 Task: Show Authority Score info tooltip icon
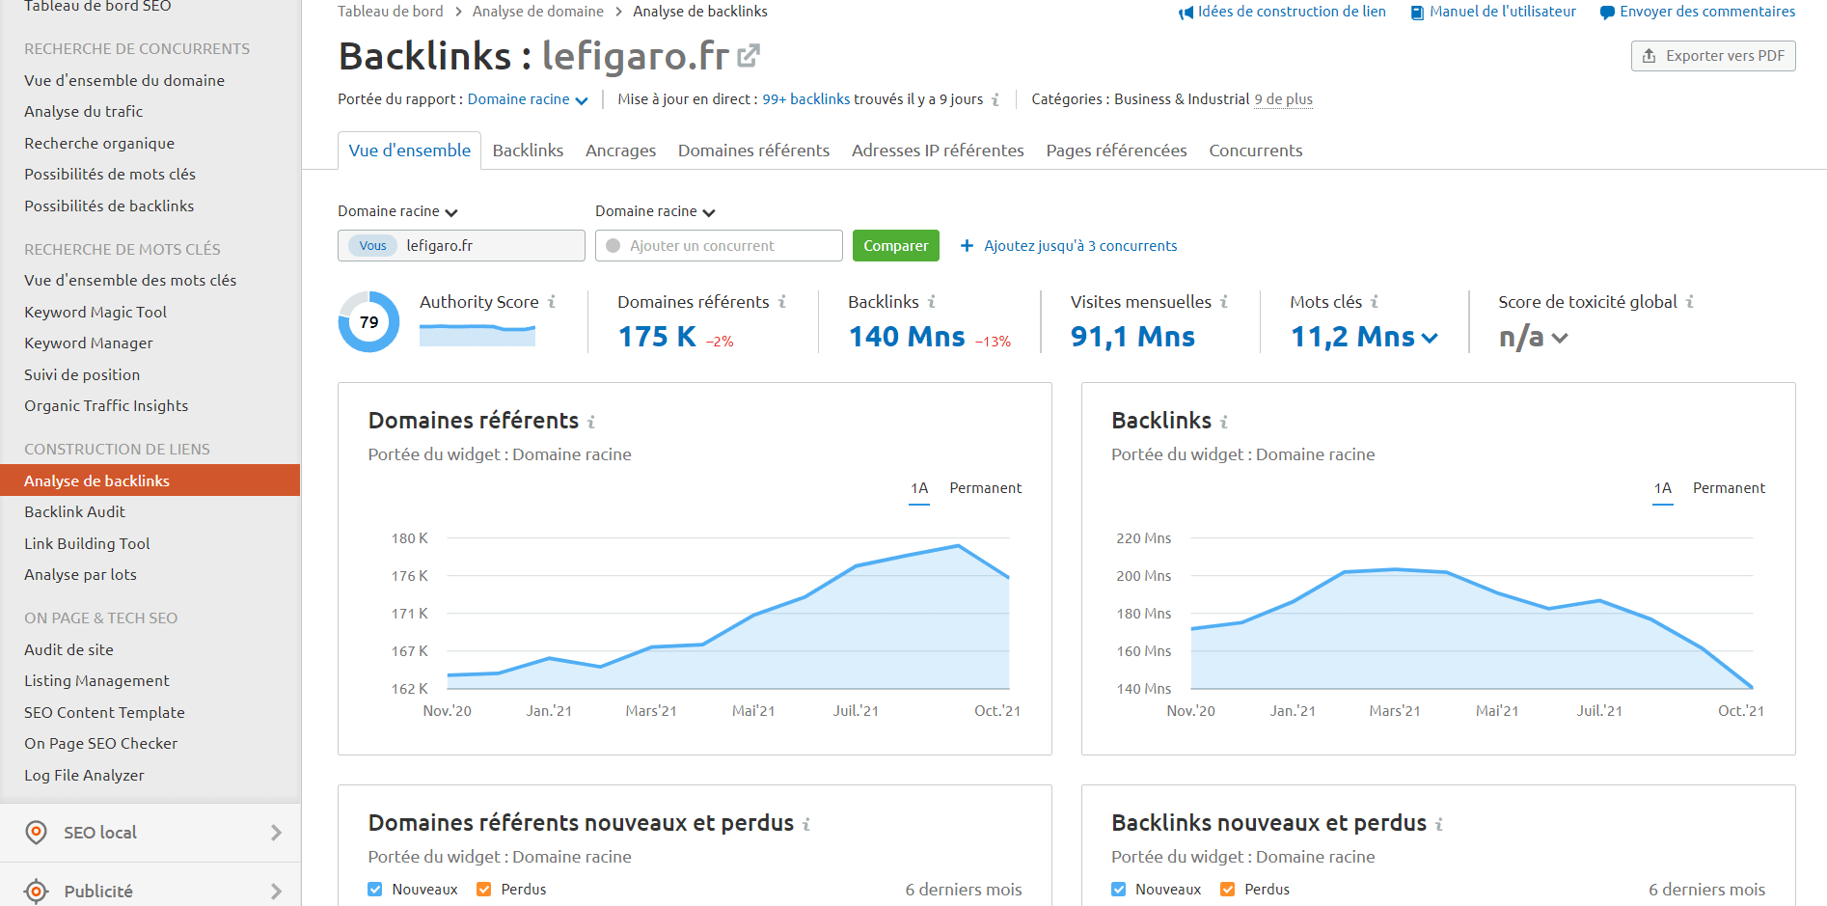tap(552, 302)
